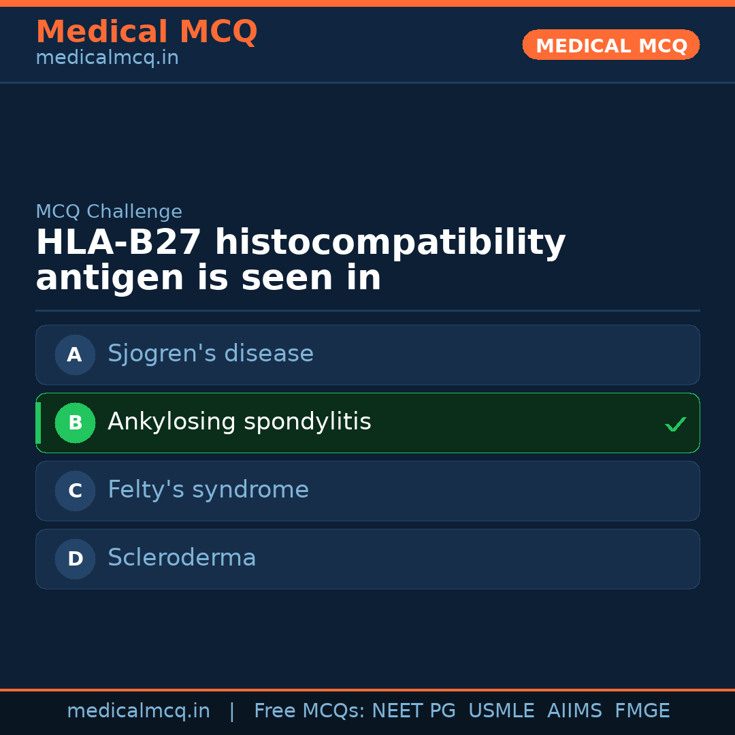Click the MCQ Challenge label
This screenshot has height=735, width=735.
click(x=109, y=212)
